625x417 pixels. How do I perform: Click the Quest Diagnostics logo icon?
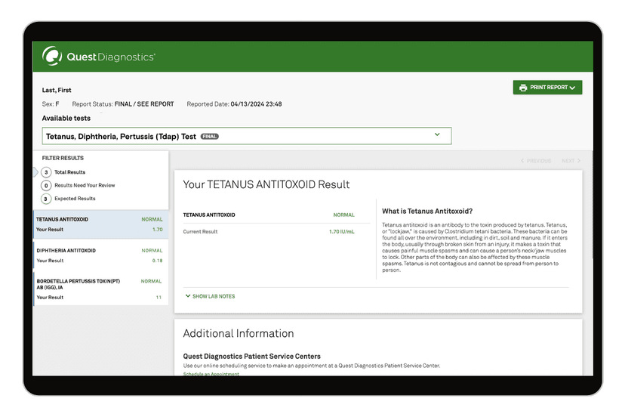click(52, 56)
